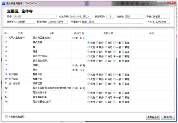Minimize the 修改质量调查表 window
178x123 pixels.
159,3
